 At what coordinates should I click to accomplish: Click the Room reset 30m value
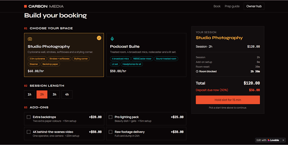pyautogui.click(x=258, y=67)
